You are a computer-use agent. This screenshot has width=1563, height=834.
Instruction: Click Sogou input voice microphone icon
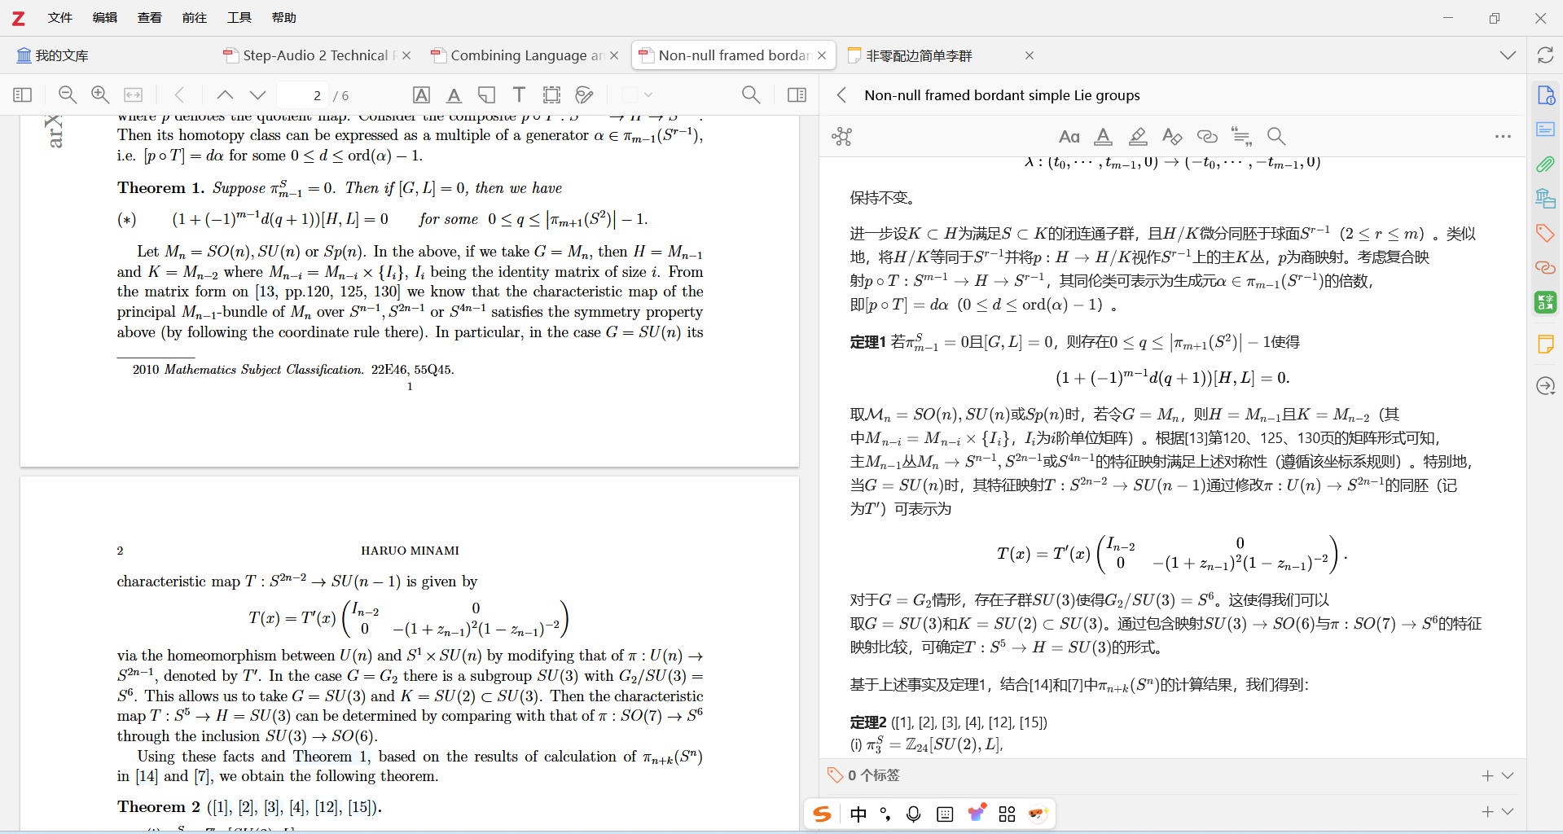click(914, 814)
